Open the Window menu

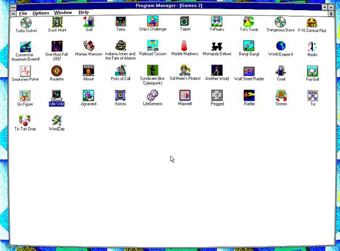63,12
